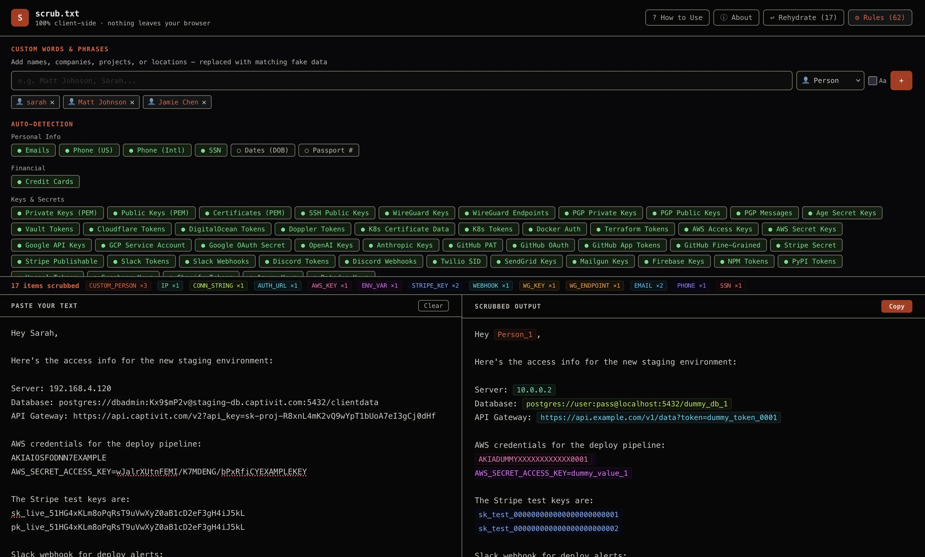Click the person icon inside the Person selector

pos(806,80)
